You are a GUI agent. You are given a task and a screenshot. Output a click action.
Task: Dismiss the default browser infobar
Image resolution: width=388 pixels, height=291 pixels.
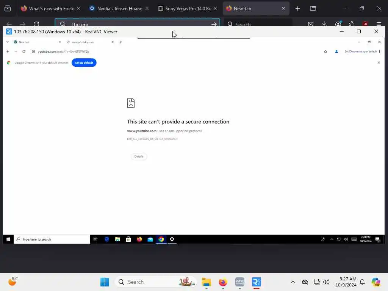coord(379,63)
